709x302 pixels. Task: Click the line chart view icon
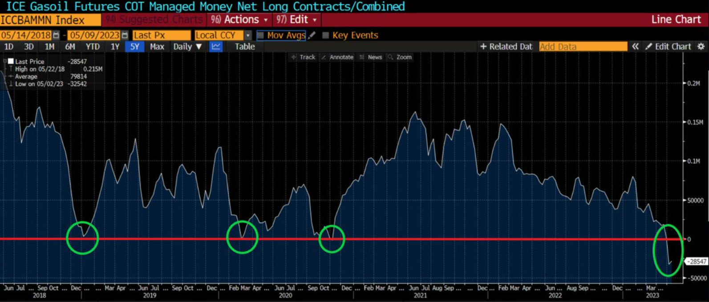tap(216, 47)
